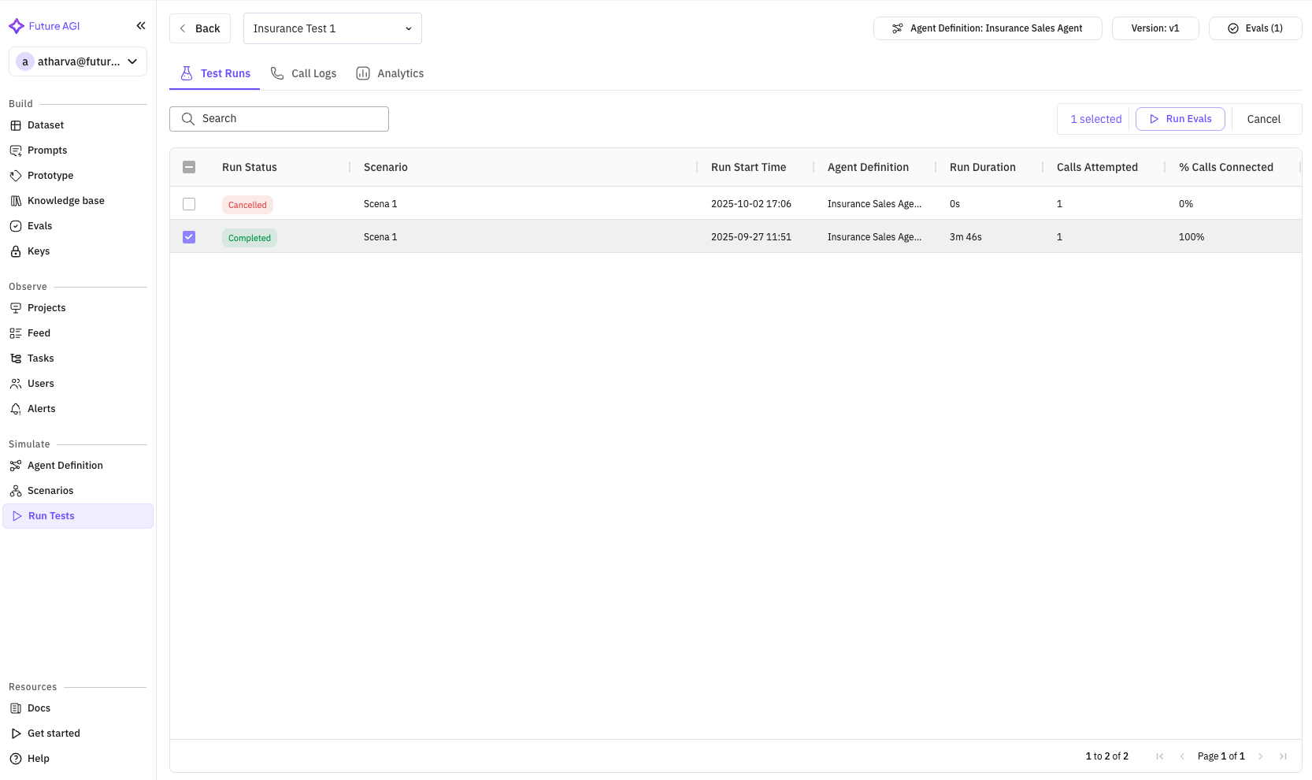1312x780 pixels.
Task: Click the Run Duration column header
Action: pyautogui.click(x=983, y=167)
